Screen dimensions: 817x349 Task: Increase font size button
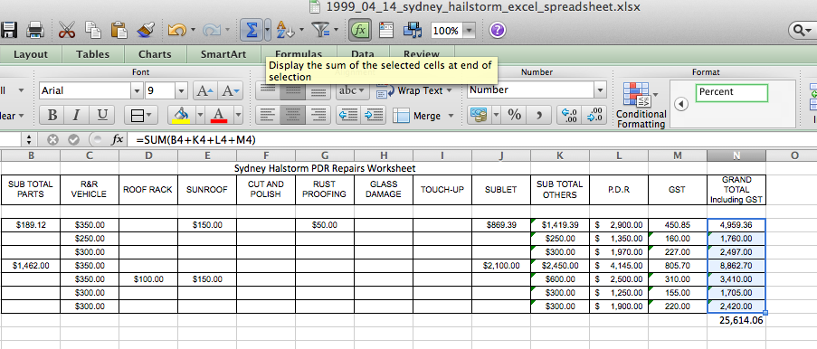pyautogui.click(x=204, y=90)
